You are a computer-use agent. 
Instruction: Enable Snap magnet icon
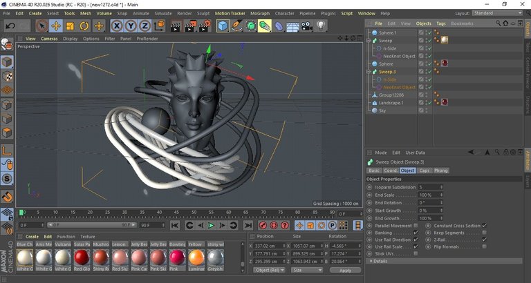pyautogui.click(x=7, y=196)
